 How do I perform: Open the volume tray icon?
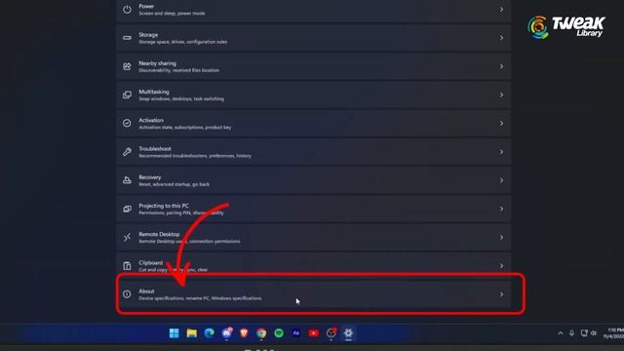(594, 333)
